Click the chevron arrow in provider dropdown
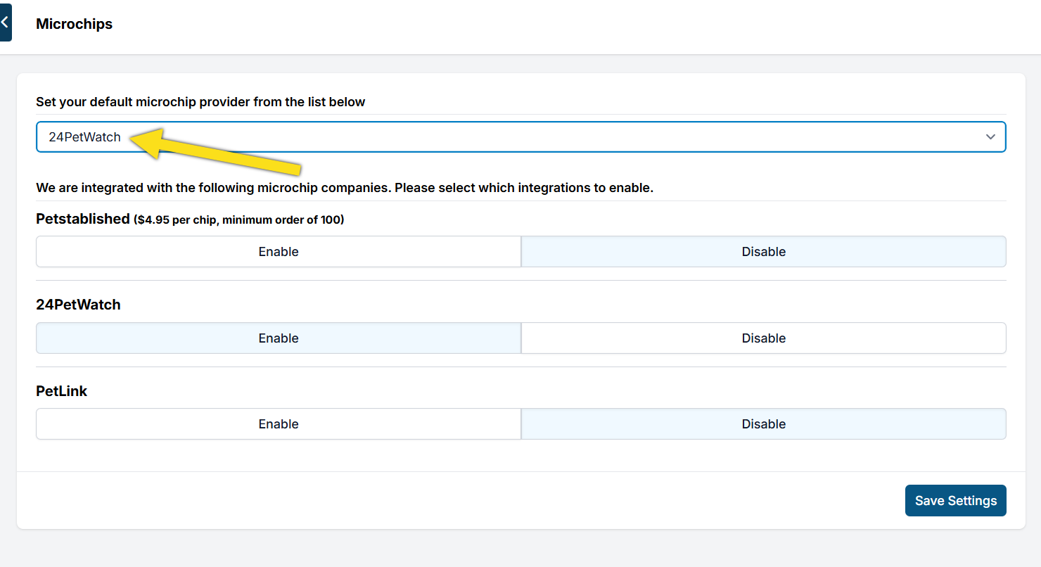The image size is (1041, 567). 990,137
